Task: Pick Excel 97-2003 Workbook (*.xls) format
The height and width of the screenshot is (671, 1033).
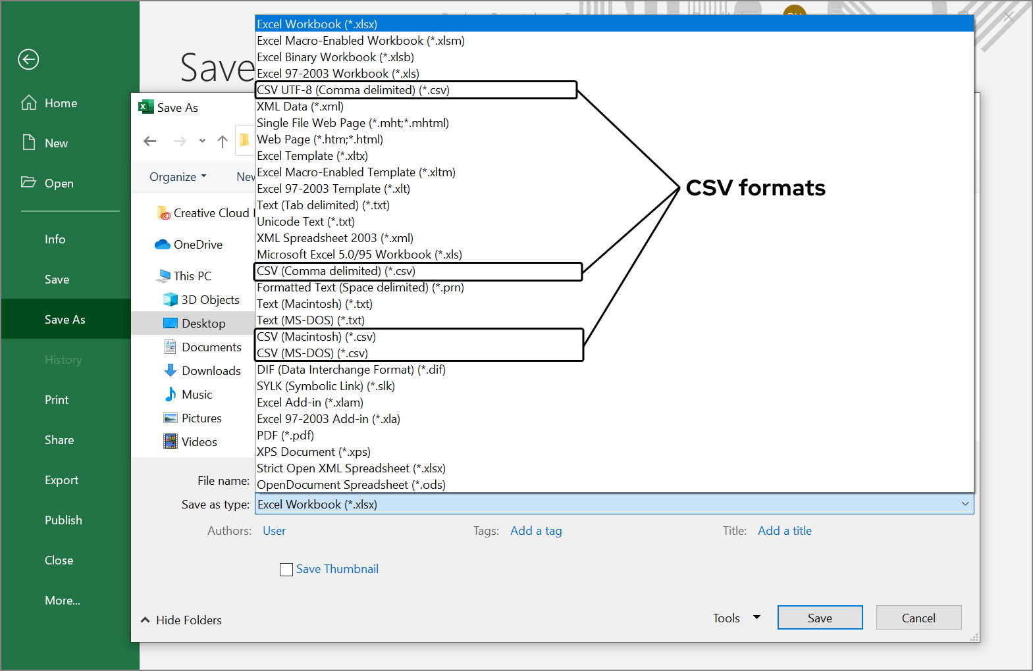Action: coord(614,74)
